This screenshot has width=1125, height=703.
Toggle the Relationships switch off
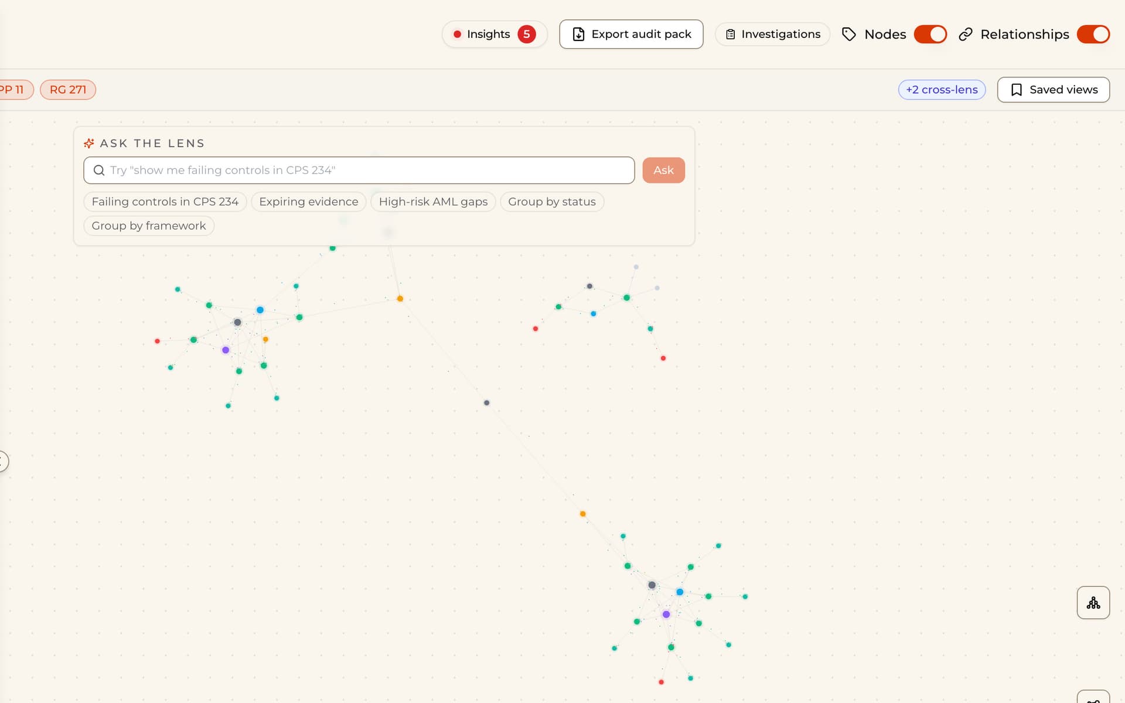(x=1093, y=34)
